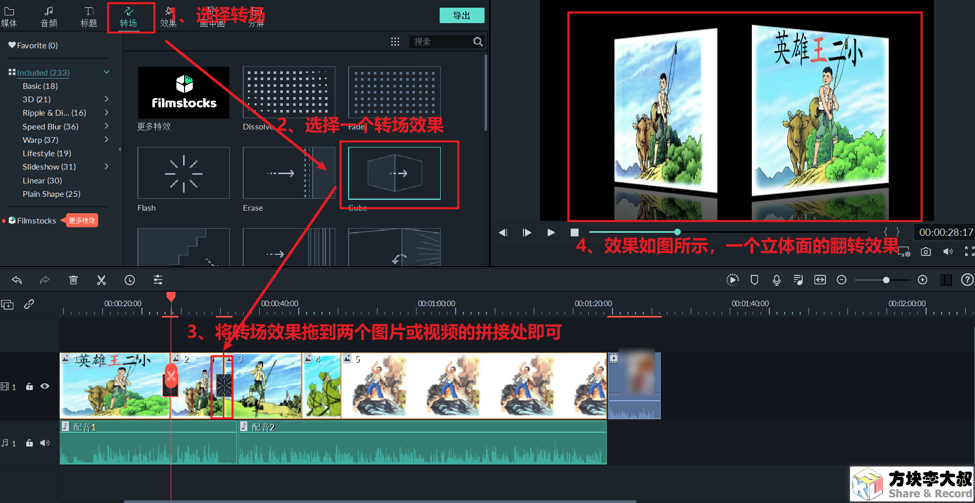
Task: Collapse the Included (233) category
Action: 106,72
